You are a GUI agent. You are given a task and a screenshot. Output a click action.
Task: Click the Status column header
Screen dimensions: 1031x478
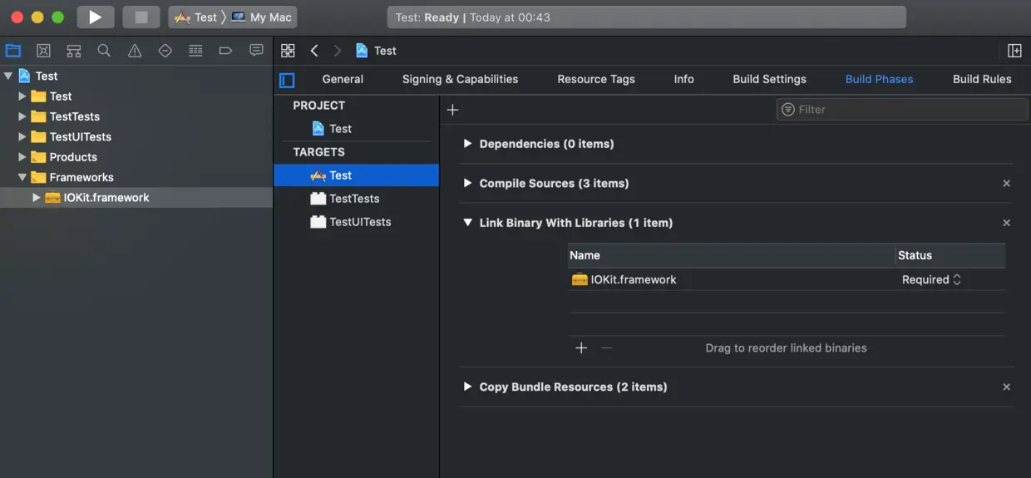point(950,255)
